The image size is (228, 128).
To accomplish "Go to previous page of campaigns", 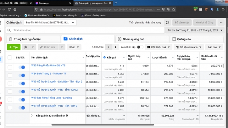I will (108, 47).
